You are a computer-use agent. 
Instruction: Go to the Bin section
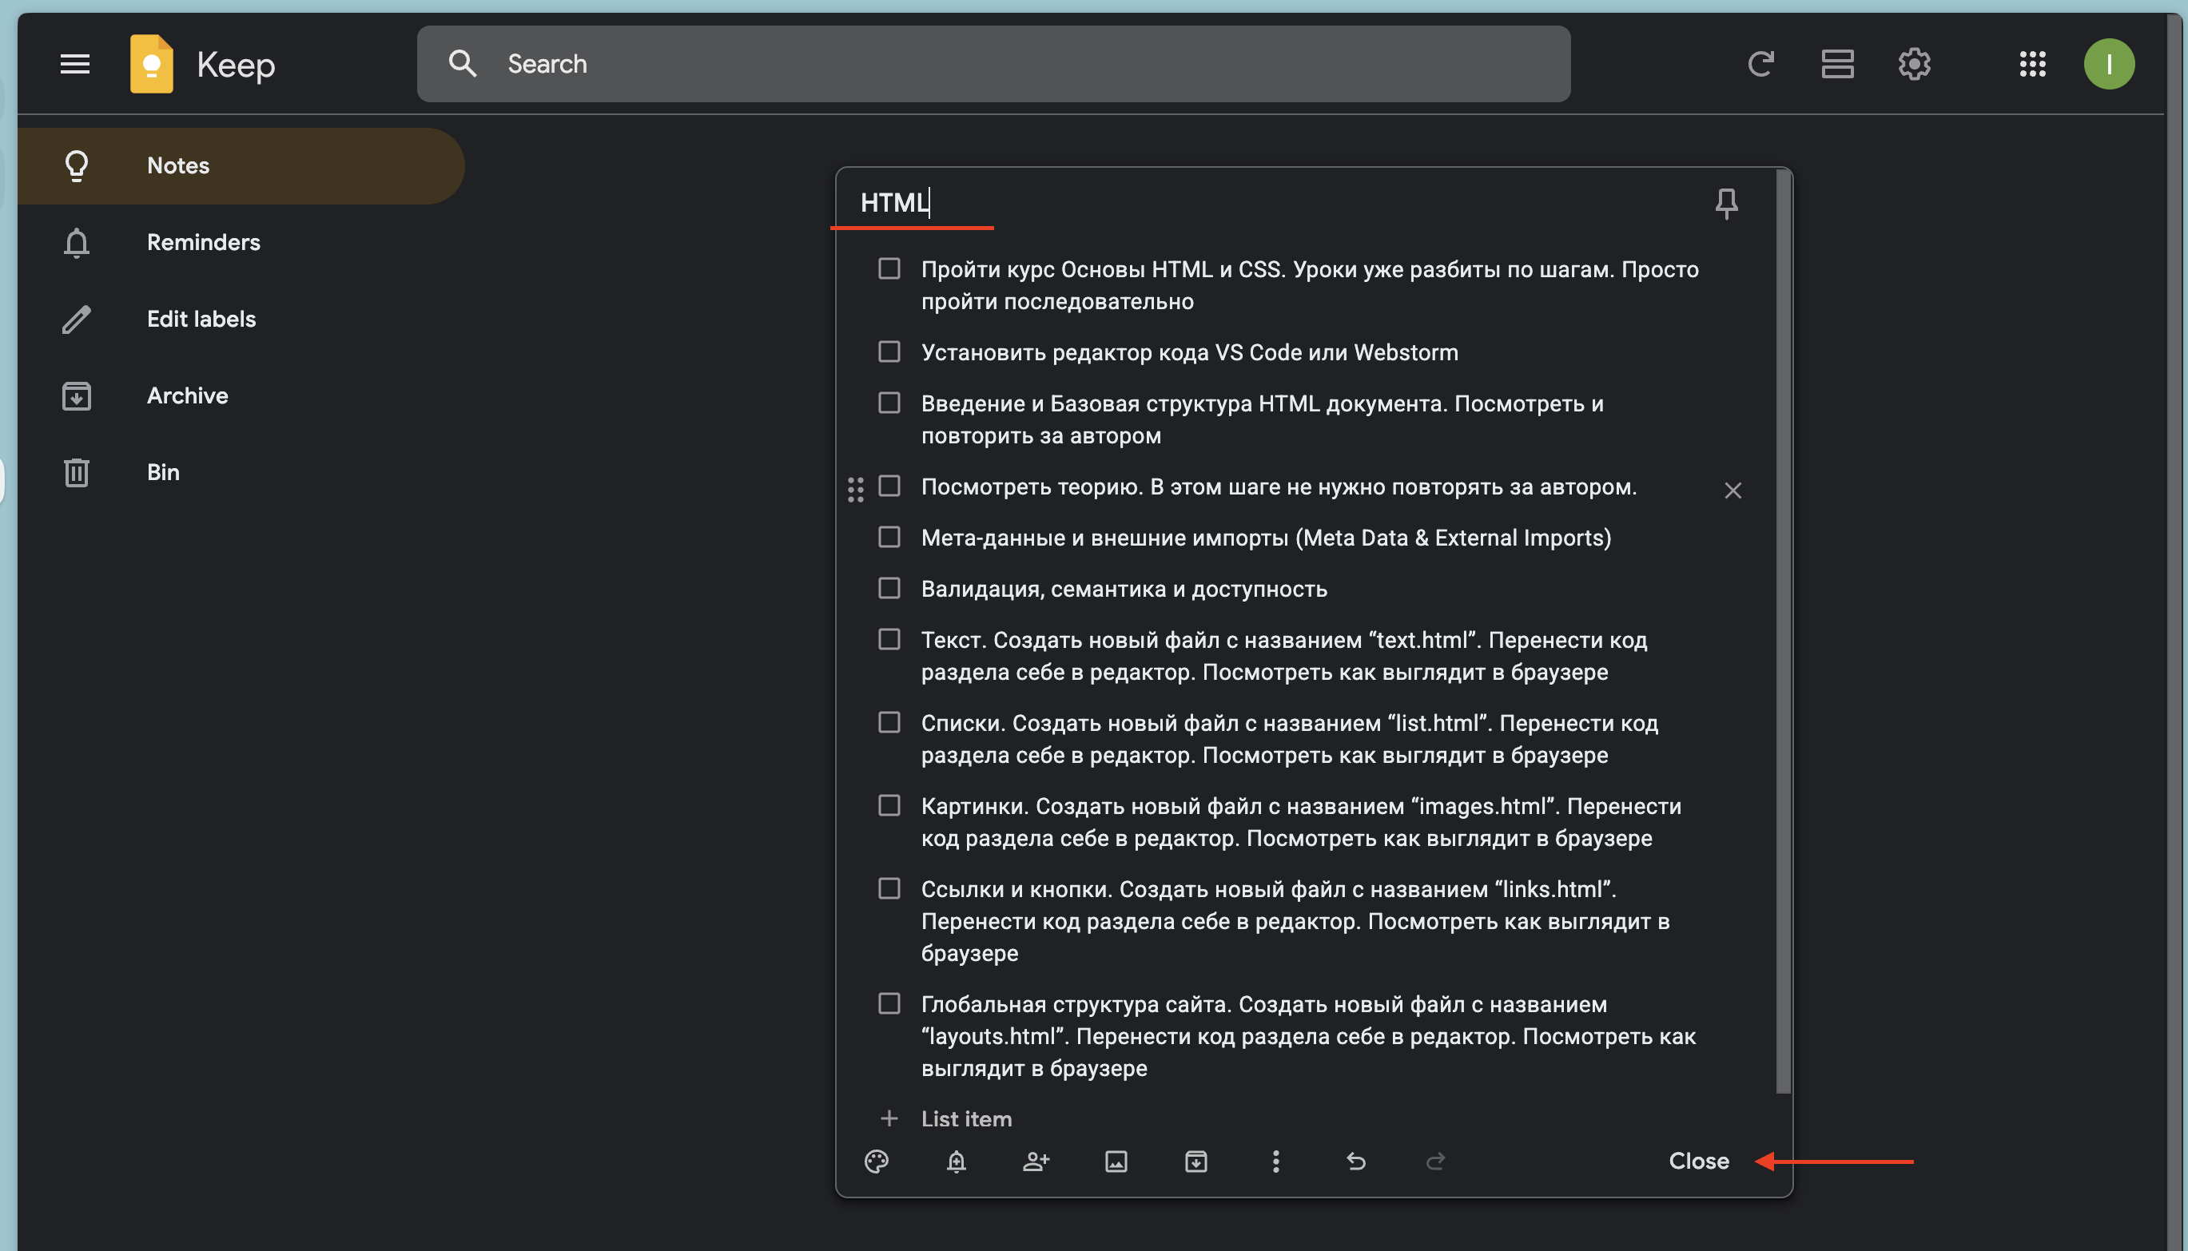click(x=241, y=471)
